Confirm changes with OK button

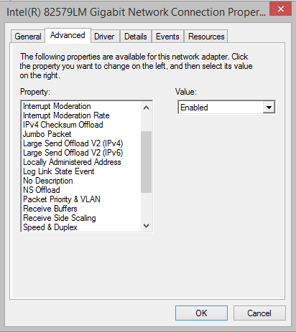(x=201, y=313)
